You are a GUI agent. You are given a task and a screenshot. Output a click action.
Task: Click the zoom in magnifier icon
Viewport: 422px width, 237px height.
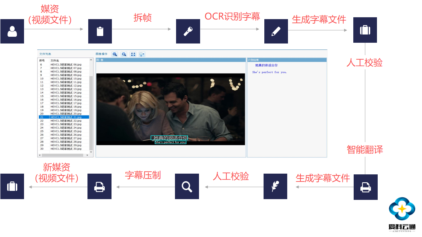pyautogui.click(x=115, y=54)
